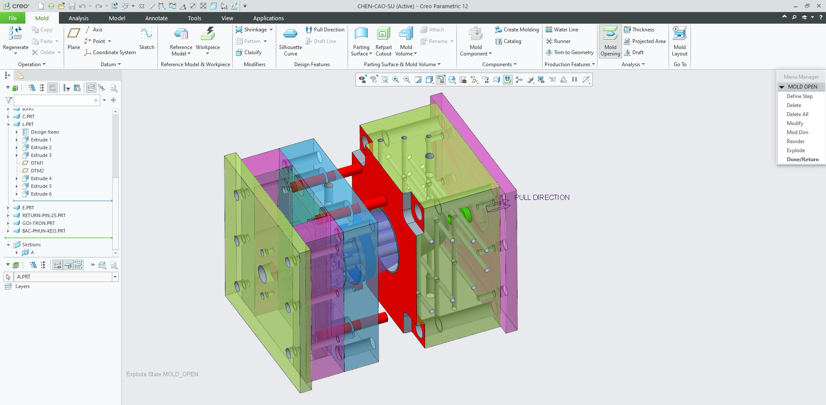This screenshot has height=405, width=826.
Task: Open the File menu
Action: [x=12, y=18]
